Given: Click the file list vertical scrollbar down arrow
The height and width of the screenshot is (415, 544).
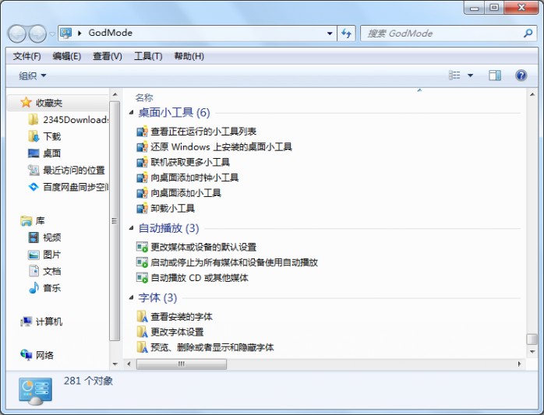Looking at the screenshot, I should pos(532,352).
